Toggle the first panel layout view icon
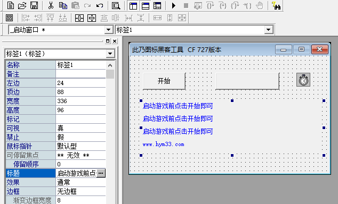Screen dimensions: 338x204 [133, 6]
